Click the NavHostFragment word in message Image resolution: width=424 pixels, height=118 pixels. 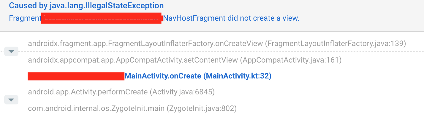click(x=194, y=18)
